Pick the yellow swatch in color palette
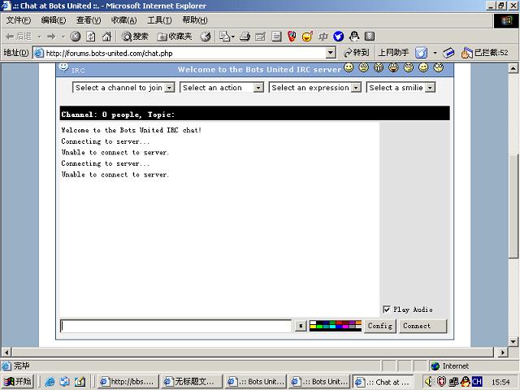The width and height of the screenshot is (520, 390). (313, 327)
